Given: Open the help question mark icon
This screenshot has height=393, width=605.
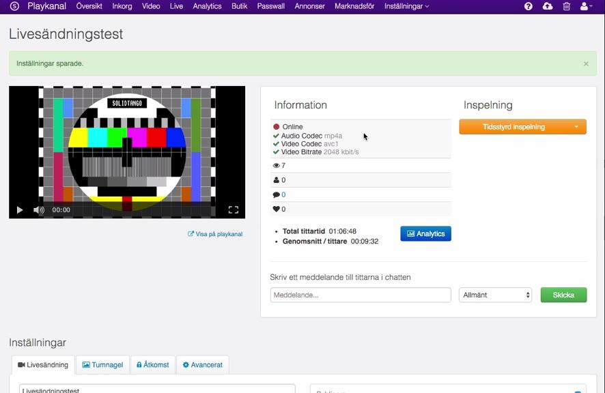Looking at the screenshot, I should 529,6.
